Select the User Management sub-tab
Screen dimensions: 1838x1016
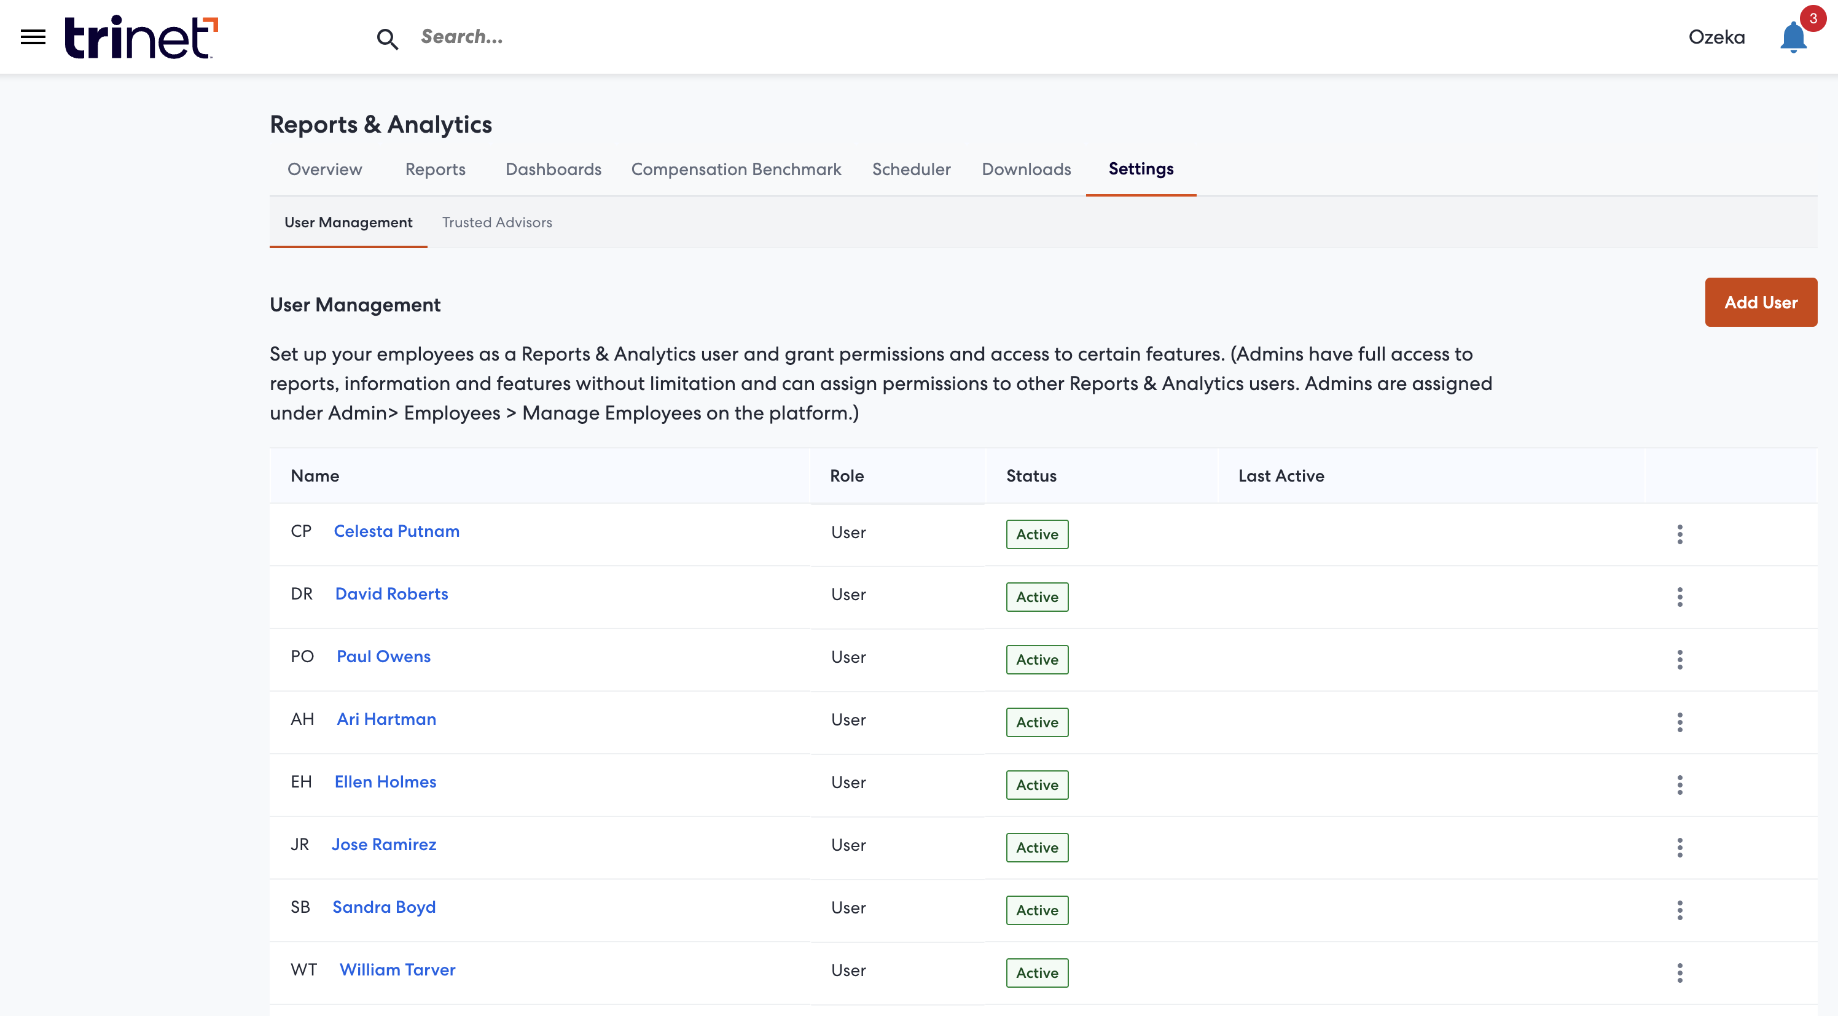pos(348,222)
